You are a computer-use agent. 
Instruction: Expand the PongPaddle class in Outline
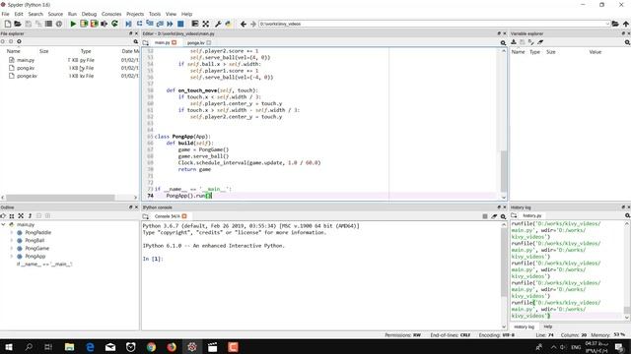[x=12, y=233]
